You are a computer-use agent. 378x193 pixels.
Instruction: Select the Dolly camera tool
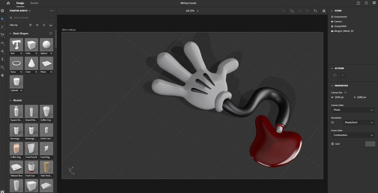[x=2, y=59]
